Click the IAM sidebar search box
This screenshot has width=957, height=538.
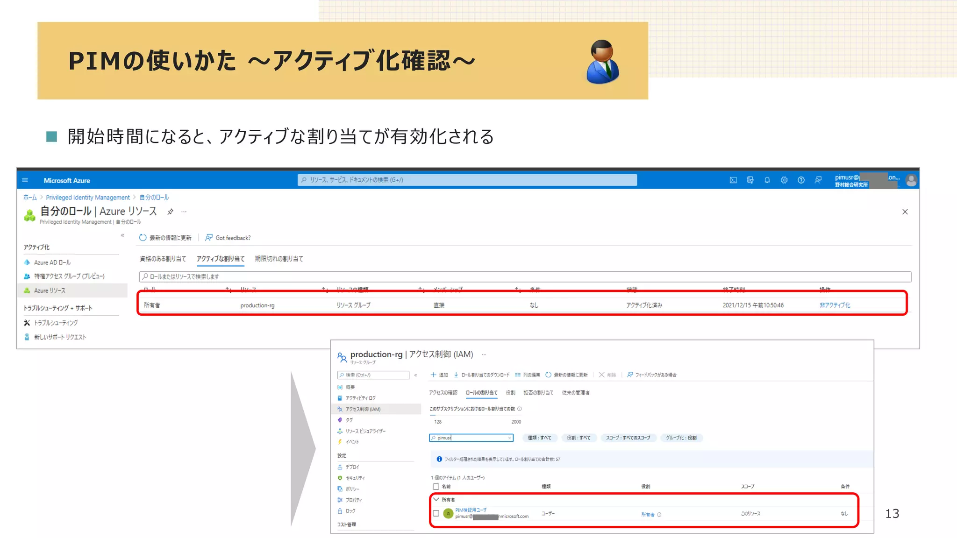tap(373, 375)
